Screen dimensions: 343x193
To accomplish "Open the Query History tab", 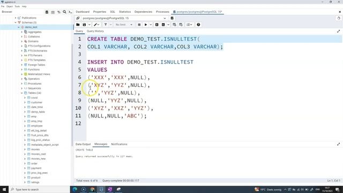I will (x=95, y=31).
